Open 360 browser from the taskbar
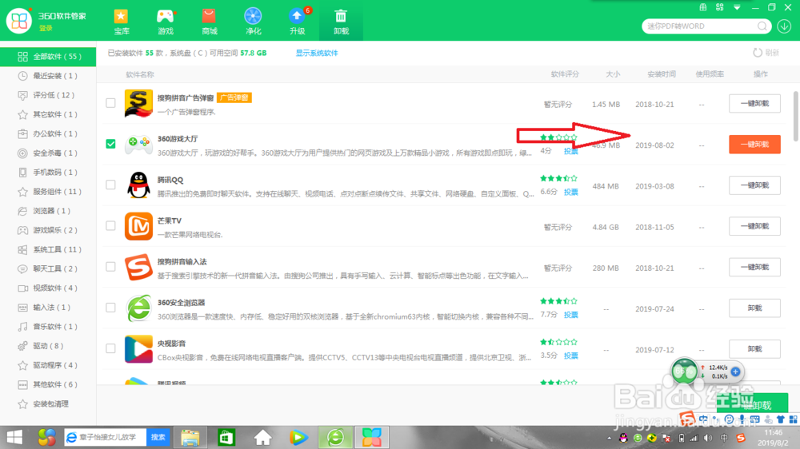The height and width of the screenshot is (449, 800). (336, 437)
